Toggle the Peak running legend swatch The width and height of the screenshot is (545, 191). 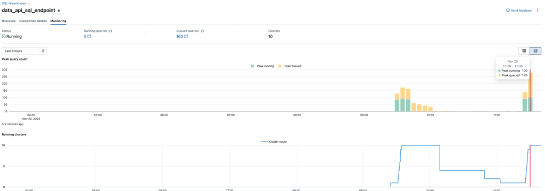[x=252, y=66]
